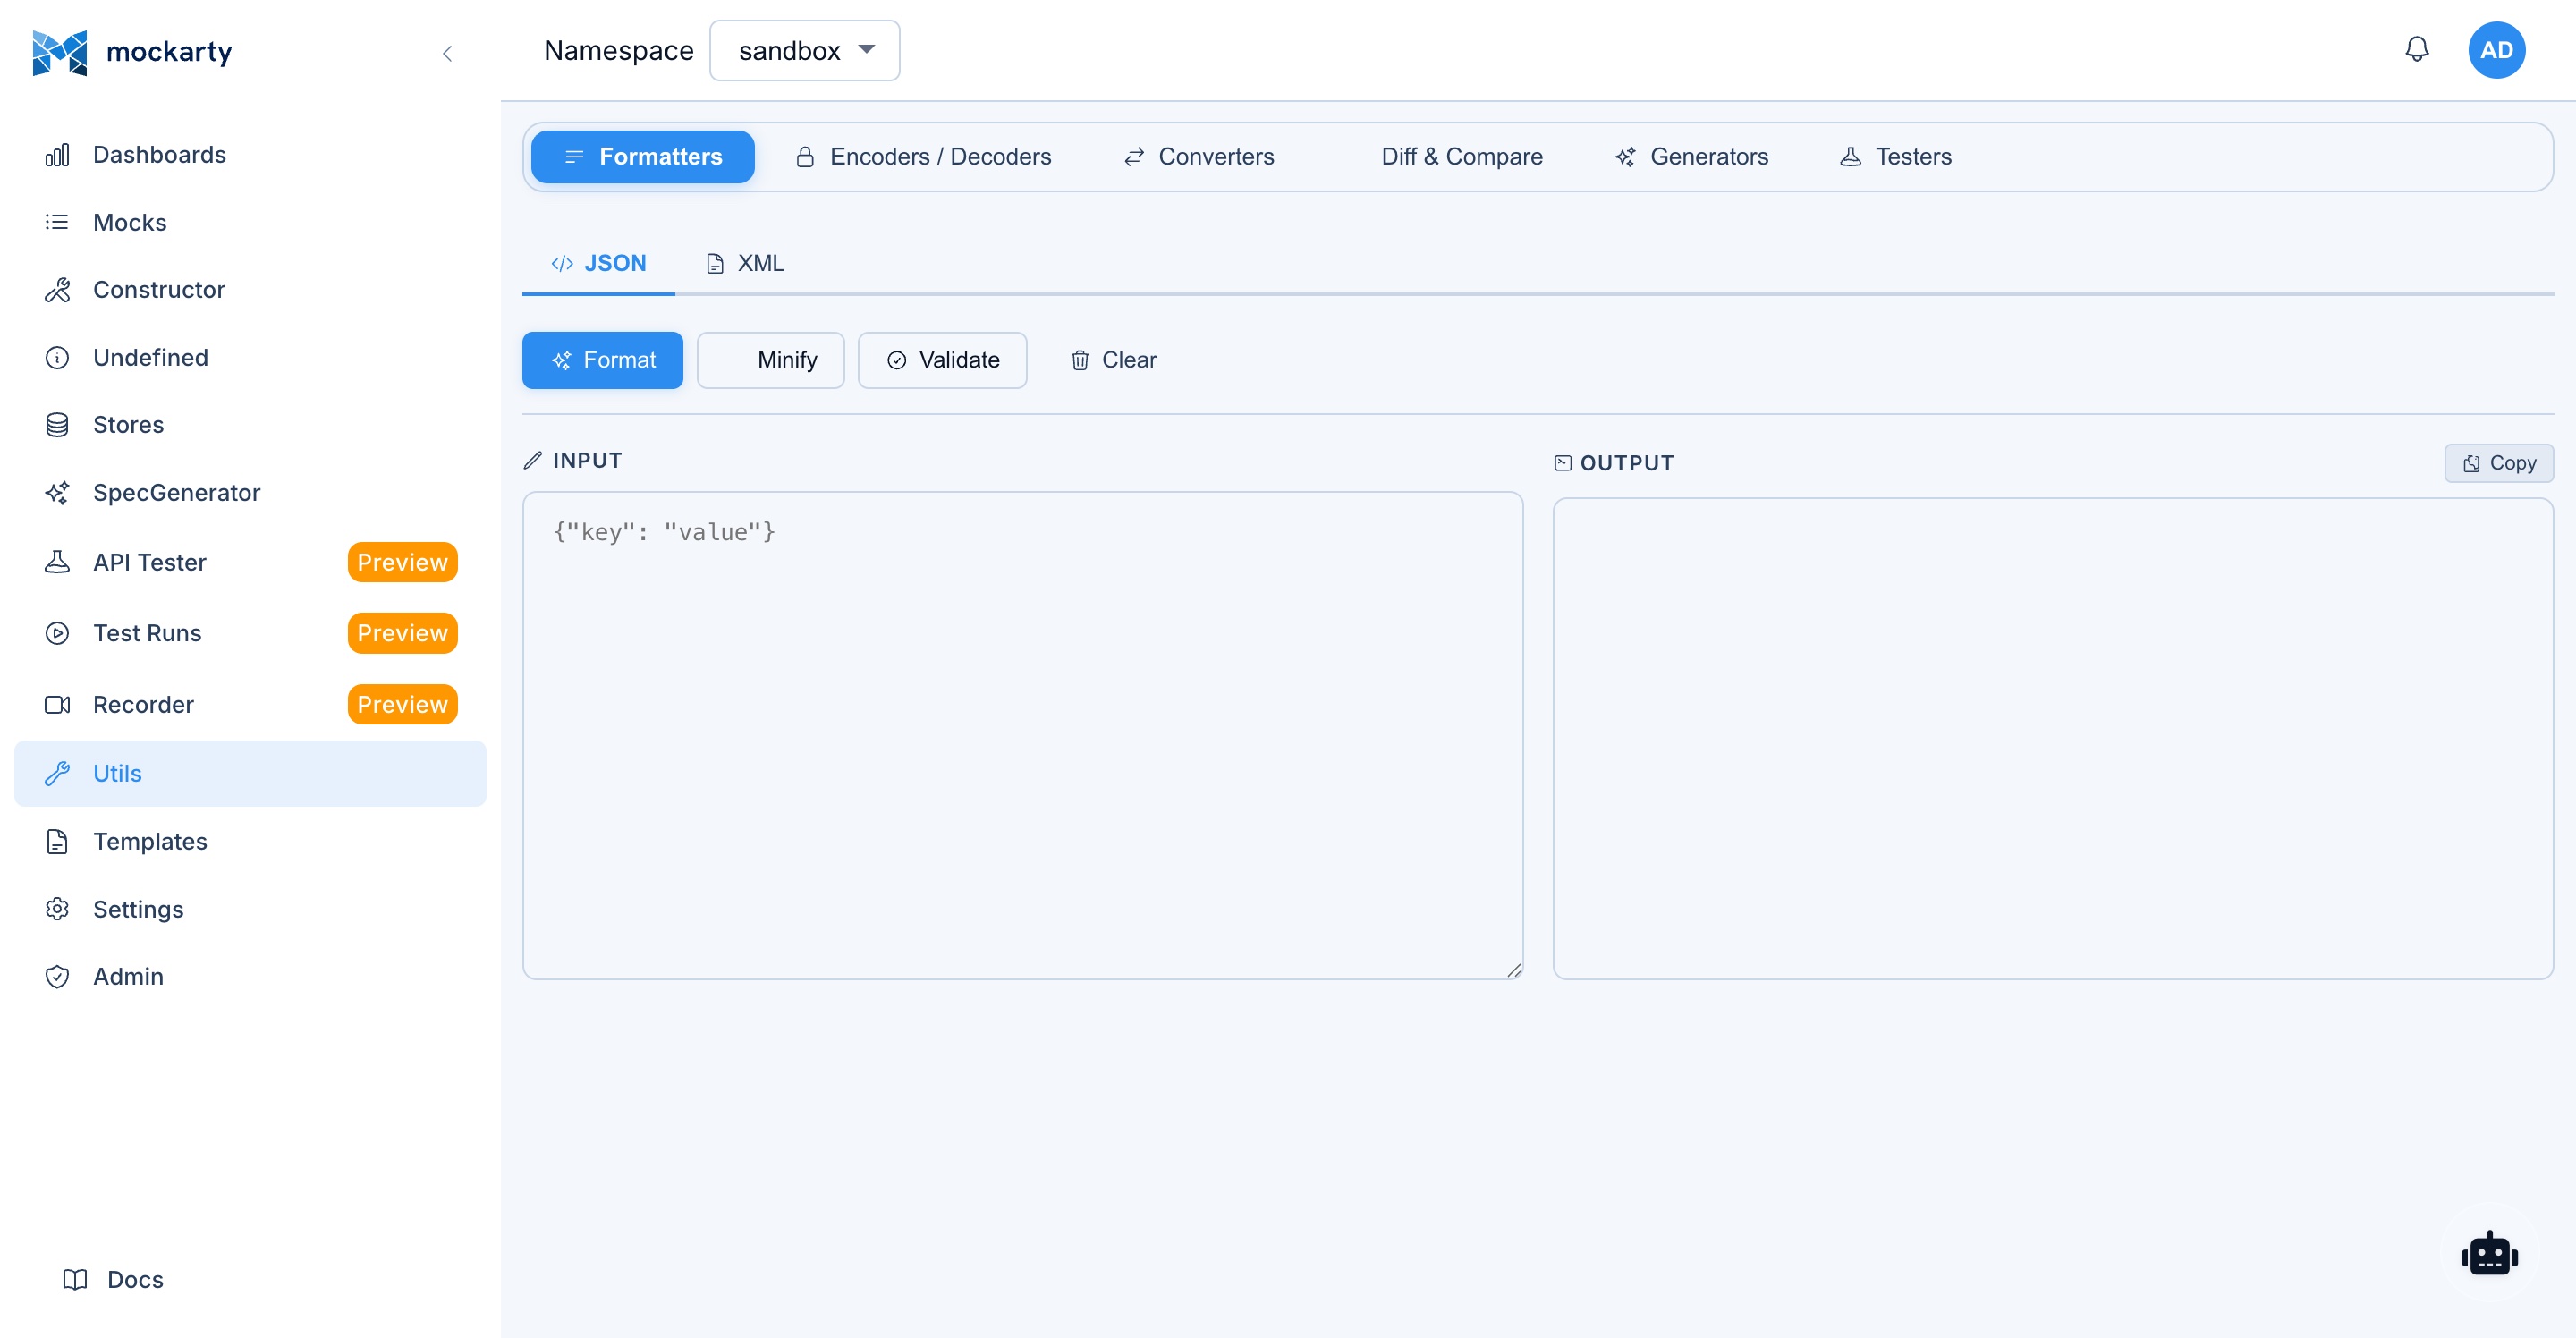
Task: Click the Testers flask icon in tab bar
Action: click(x=1850, y=157)
